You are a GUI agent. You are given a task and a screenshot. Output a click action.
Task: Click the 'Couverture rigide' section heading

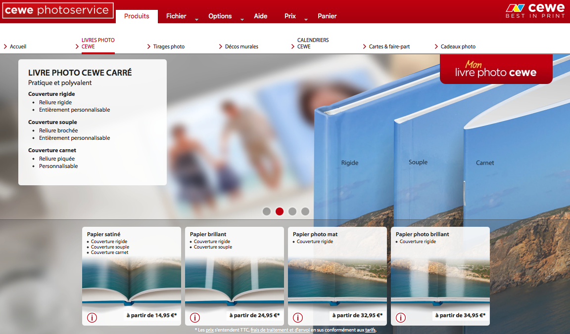point(51,94)
